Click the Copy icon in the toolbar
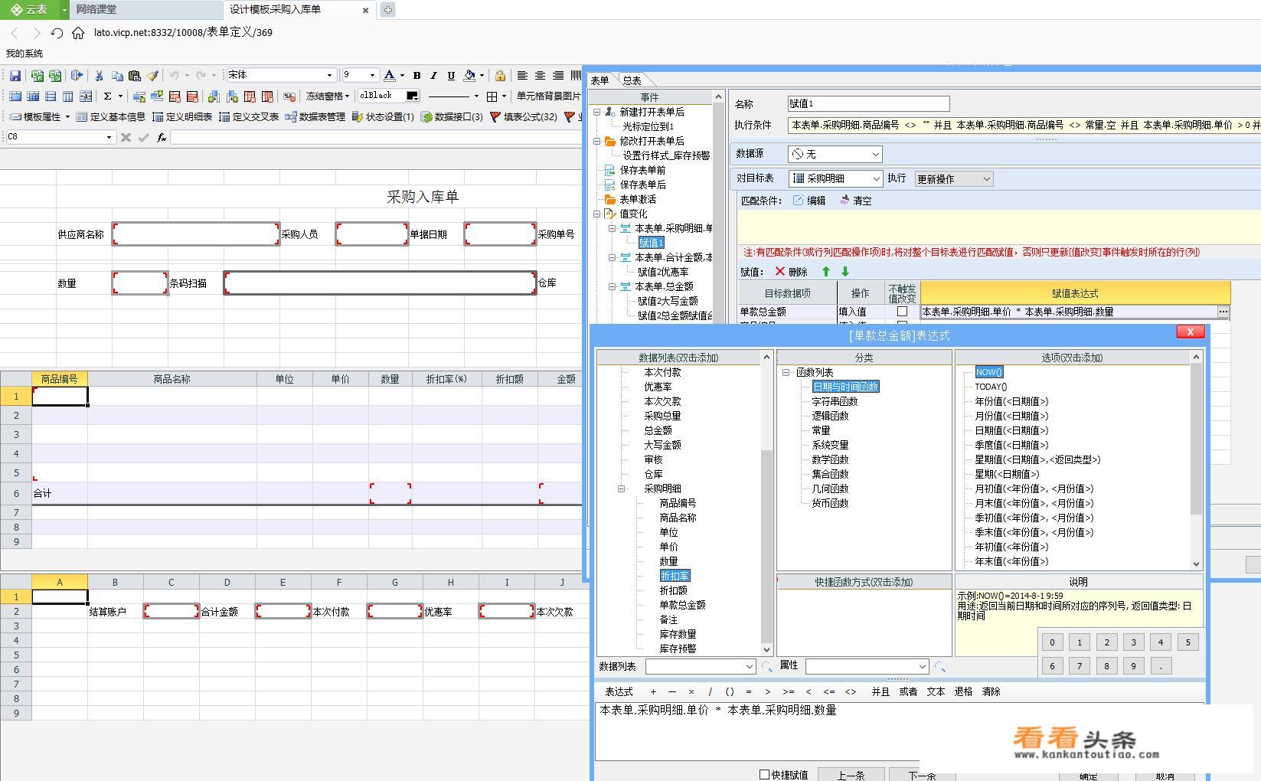Screen dimensions: 1261x781 pos(116,75)
